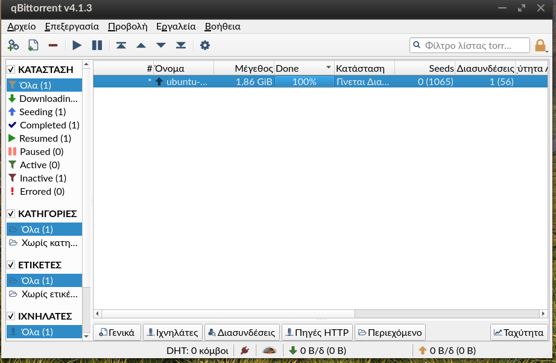Click the connection status plug icon

tap(245, 350)
